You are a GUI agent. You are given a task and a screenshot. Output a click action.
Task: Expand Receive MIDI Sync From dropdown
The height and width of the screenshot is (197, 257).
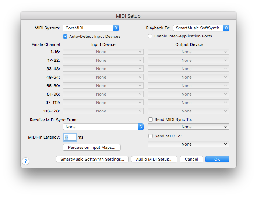point(103,127)
